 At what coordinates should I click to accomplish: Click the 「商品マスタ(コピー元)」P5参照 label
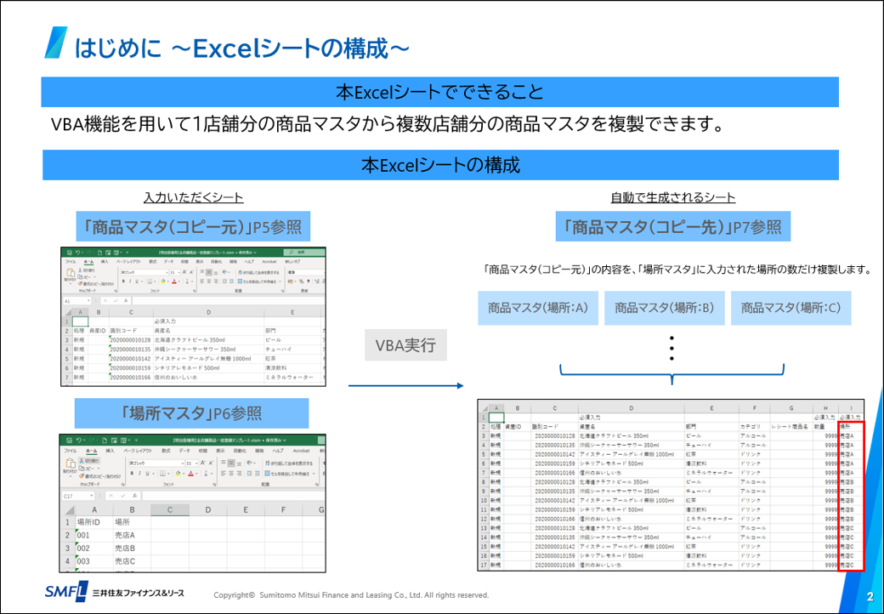[191, 226]
